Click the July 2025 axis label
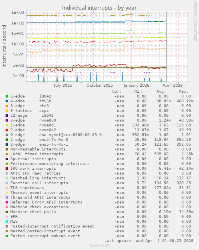 tap(63, 85)
